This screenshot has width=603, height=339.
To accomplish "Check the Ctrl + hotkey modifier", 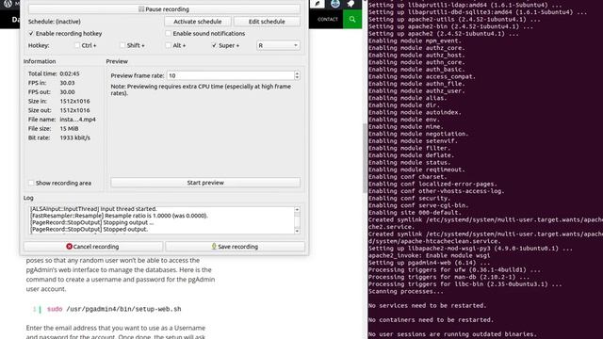I will point(77,45).
